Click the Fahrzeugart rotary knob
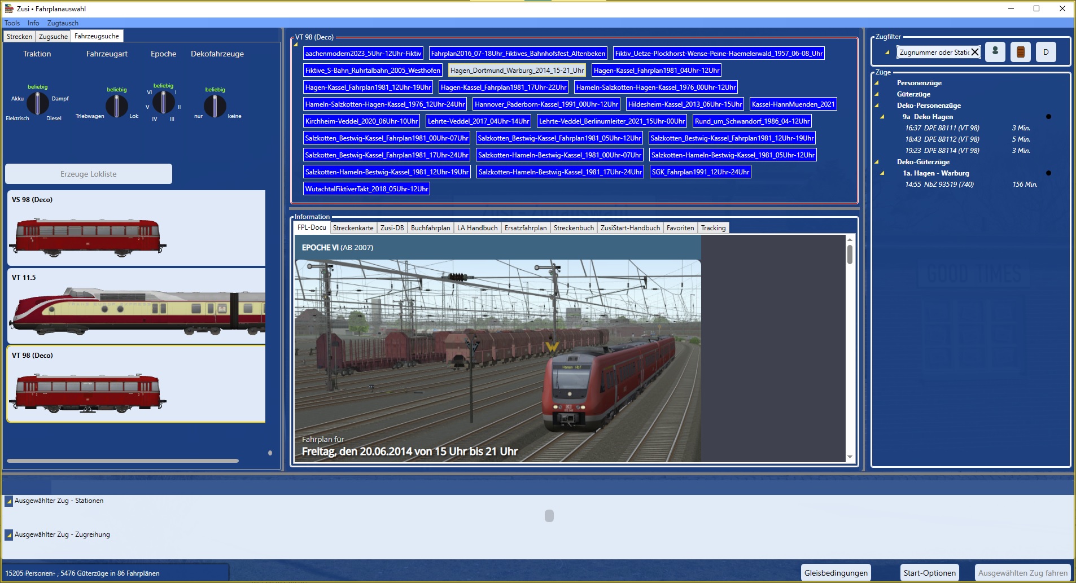1076x583 pixels. (x=117, y=106)
